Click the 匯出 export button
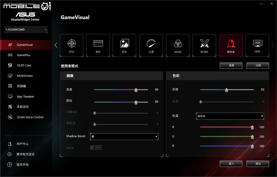277x177 pixels. click(258, 164)
